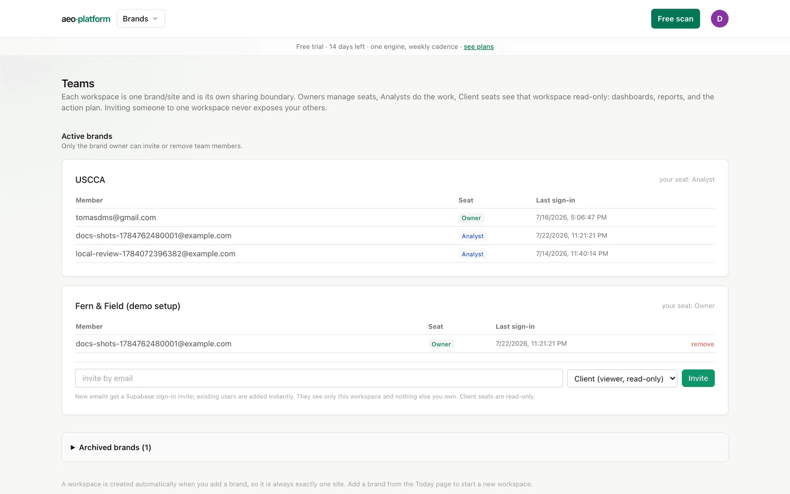The height and width of the screenshot is (494, 790).
Task: Open the Brands dropdown menu
Action: click(x=141, y=19)
